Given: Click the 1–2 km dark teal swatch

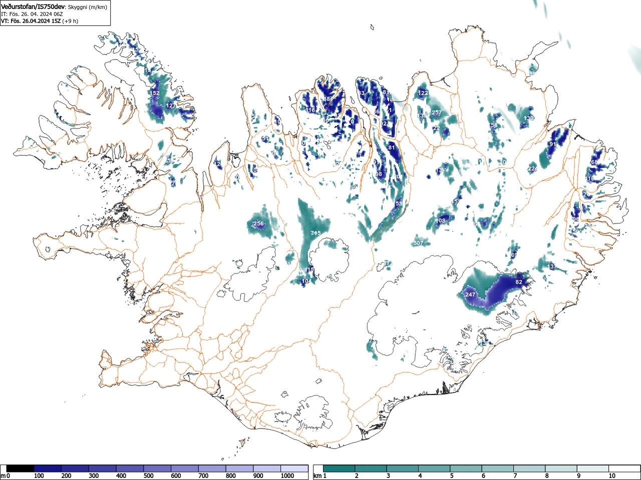Looking at the screenshot, I should point(340,468).
